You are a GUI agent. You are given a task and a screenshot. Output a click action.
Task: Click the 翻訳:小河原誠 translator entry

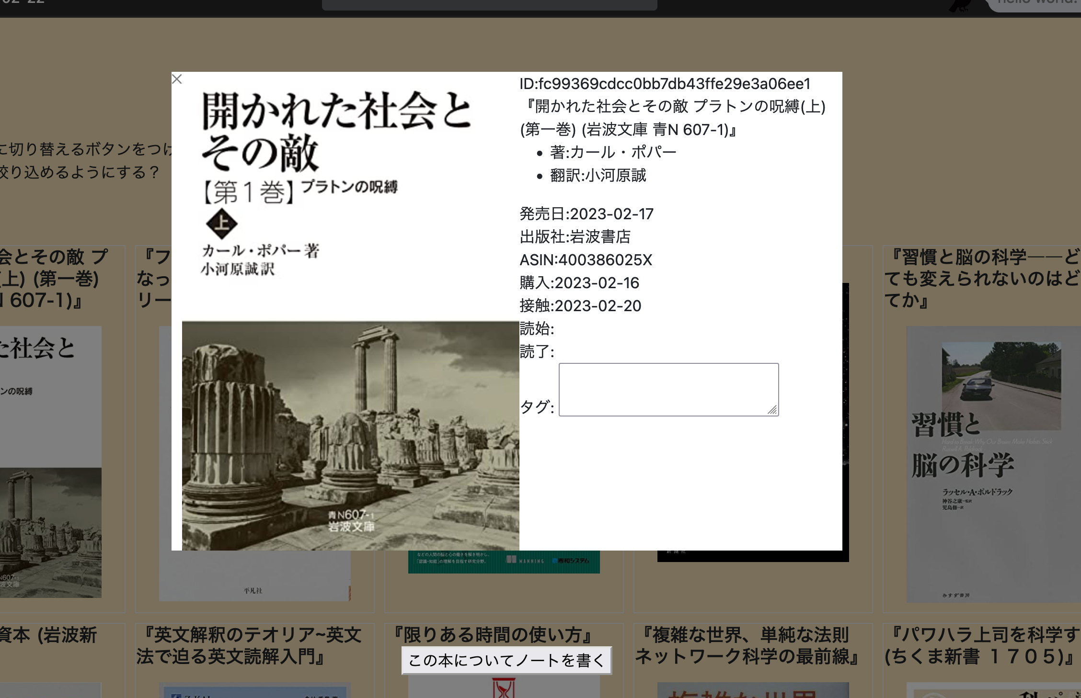pos(598,176)
